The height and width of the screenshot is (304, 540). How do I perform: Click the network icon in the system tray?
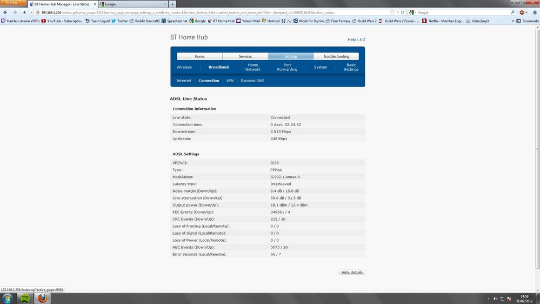click(502, 299)
